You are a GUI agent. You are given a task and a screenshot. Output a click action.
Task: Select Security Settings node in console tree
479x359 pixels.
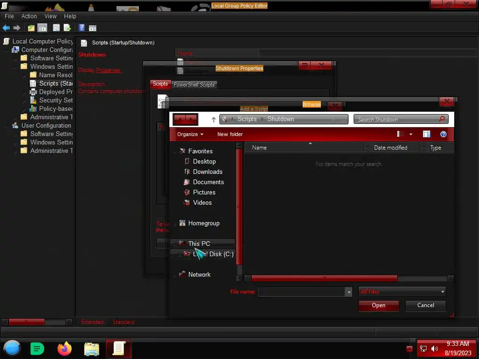pyautogui.click(x=56, y=100)
